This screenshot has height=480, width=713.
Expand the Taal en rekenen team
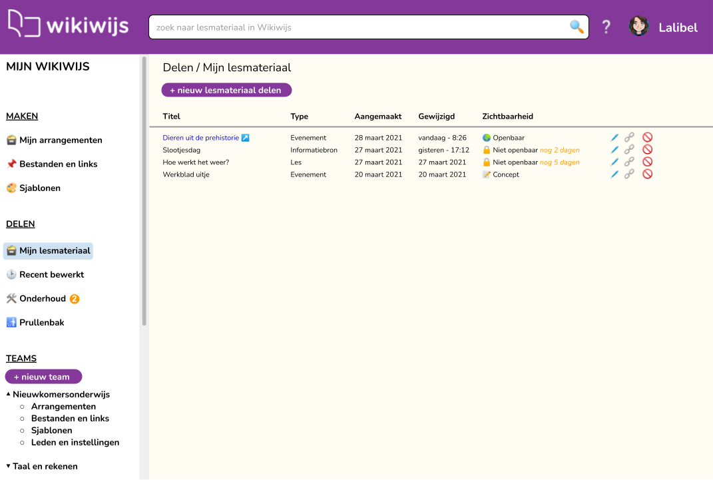coord(8,466)
